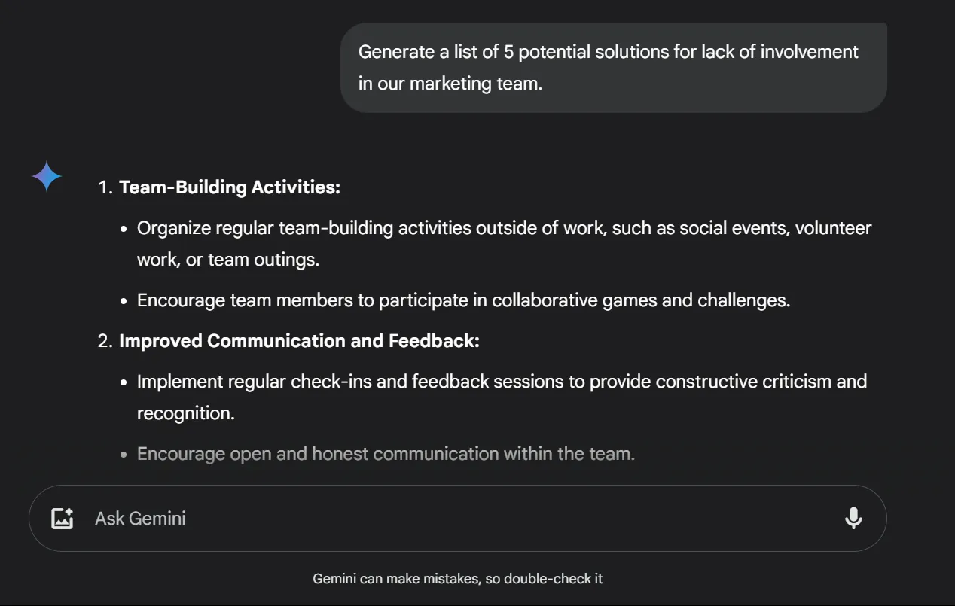Select the Improved Communication and Feedback heading
This screenshot has width=955, height=606.
299,341
